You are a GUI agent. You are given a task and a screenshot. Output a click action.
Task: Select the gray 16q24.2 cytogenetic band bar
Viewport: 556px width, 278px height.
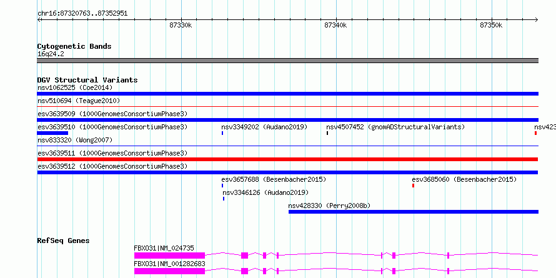click(287, 61)
